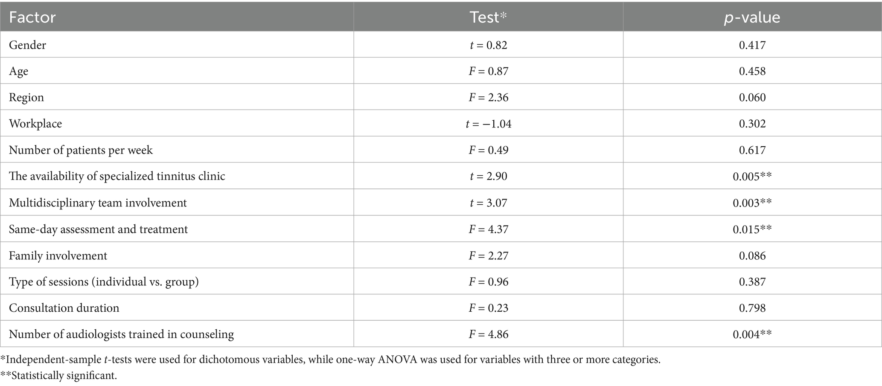882x386 pixels.
Task: Click the Test* column header
Action: click(488, 17)
